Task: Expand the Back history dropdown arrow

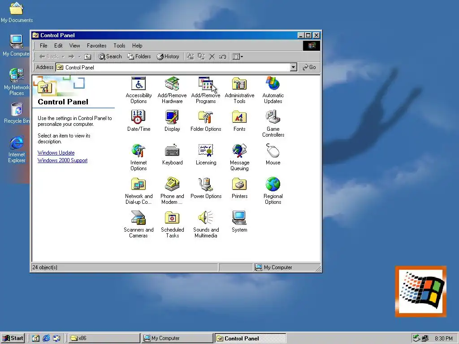Action: click(63, 57)
